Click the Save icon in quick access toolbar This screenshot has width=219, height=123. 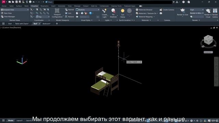point(16,2)
